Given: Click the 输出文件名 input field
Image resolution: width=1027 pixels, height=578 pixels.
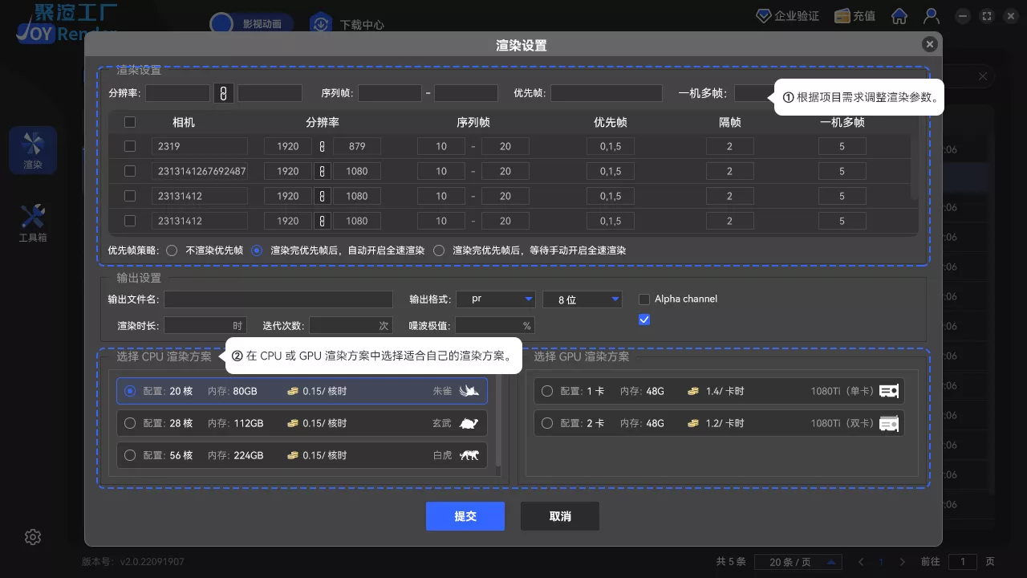Looking at the screenshot, I should [x=278, y=299].
